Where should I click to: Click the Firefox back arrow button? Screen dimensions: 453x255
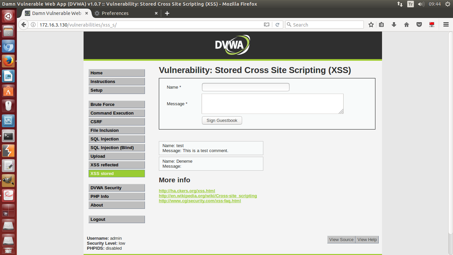click(x=23, y=25)
